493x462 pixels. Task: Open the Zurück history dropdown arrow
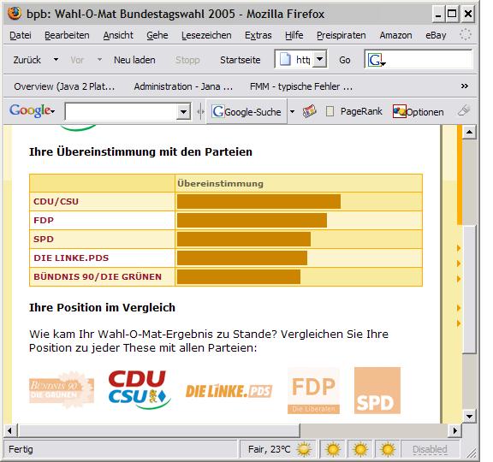[x=56, y=59]
